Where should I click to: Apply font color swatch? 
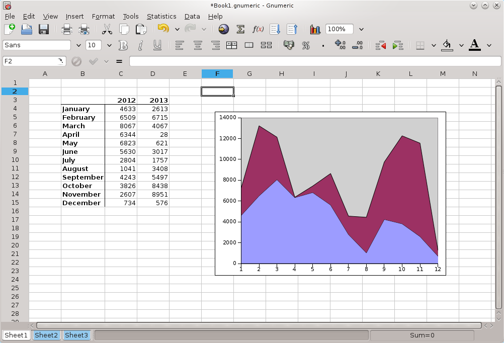coord(475,45)
